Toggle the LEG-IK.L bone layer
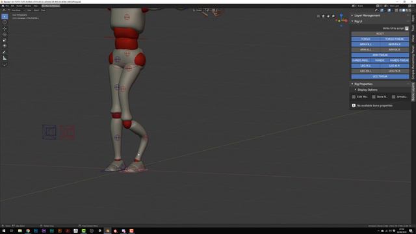This screenshot has height=234, width=416. pos(365,66)
